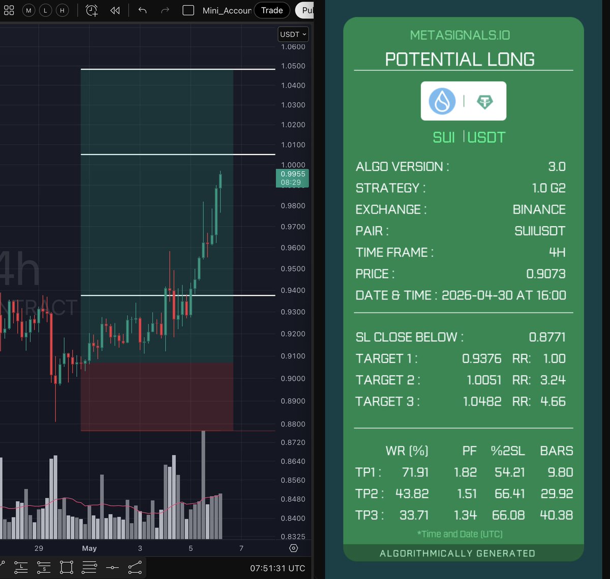Click the Target 3 value 1.0482
The image size is (610, 579).
coord(482,401)
